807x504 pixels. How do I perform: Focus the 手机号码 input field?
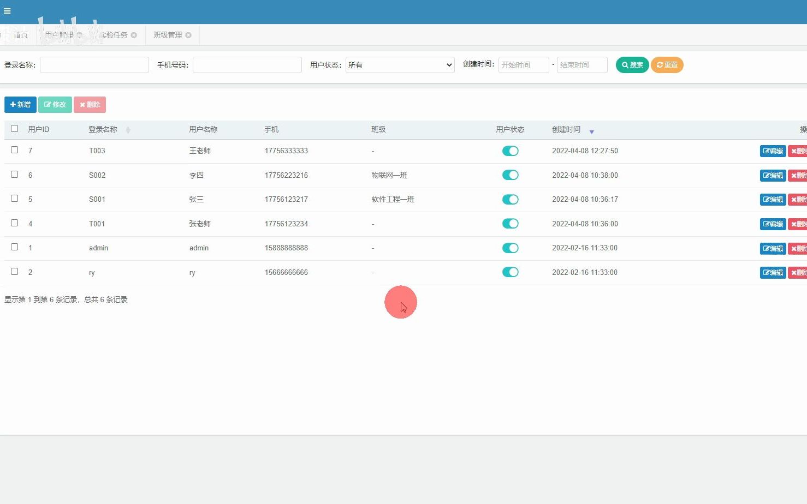click(x=247, y=65)
